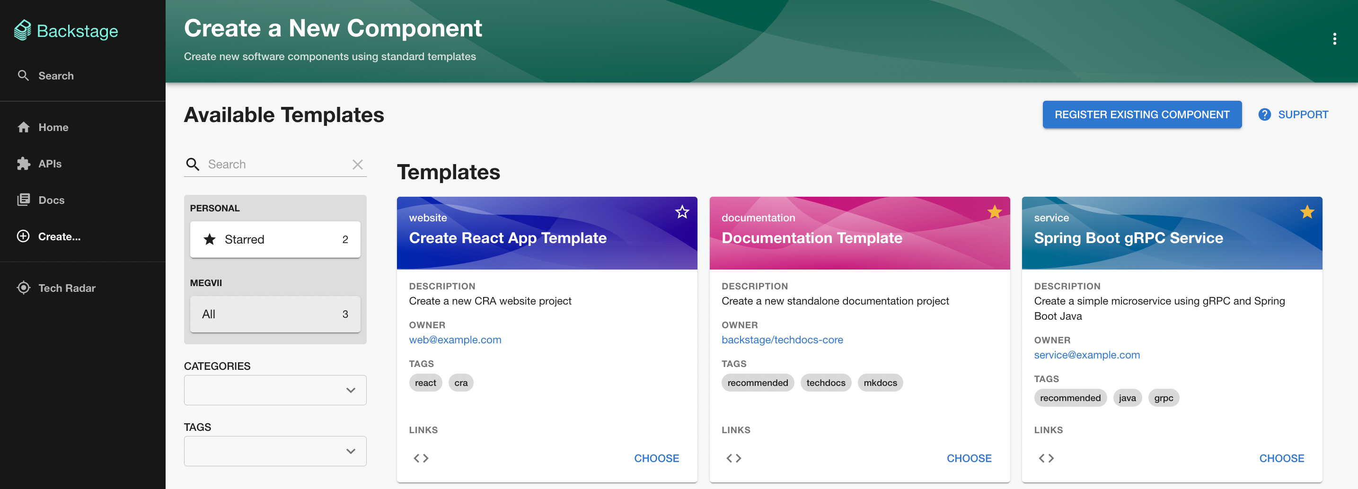The height and width of the screenshot is (489, 1358).
Task: Clear the template search with X icon
Action: pyautogui.click(x=357, y=165)
